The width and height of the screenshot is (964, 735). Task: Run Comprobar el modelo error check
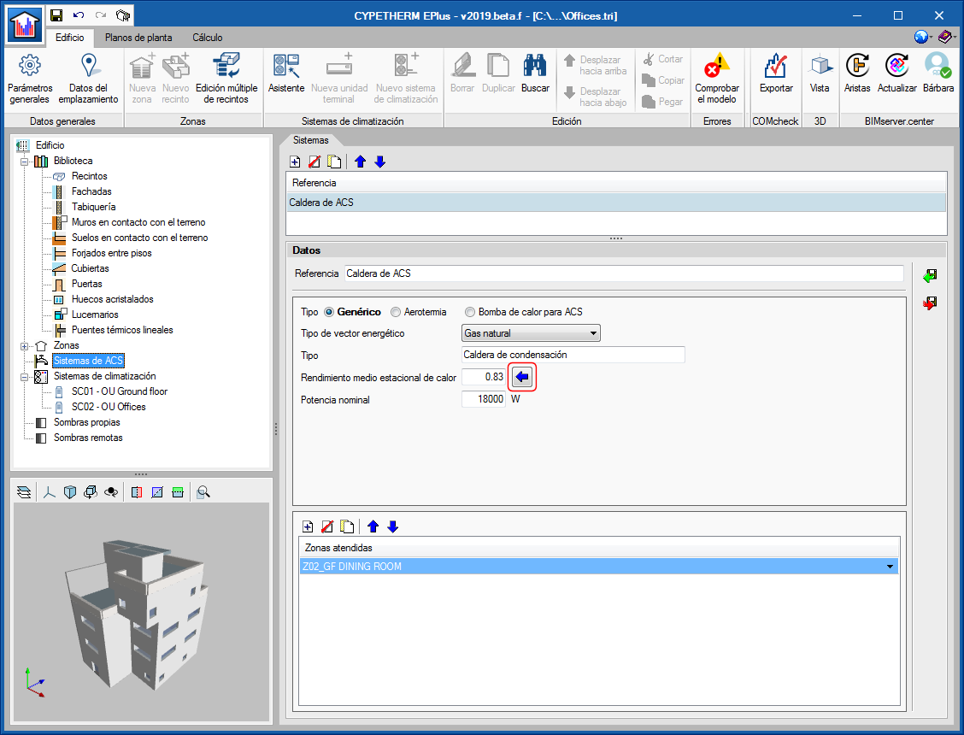pos(717,79)
